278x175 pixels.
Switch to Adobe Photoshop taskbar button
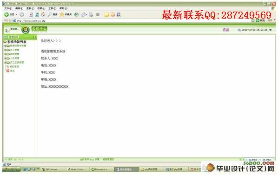click(77, 169)
